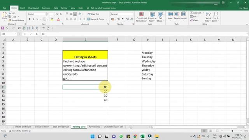Viewport: 249px width, 140px height.
Task: Expand Conditional Formatting menu
Action: (141, 17)
